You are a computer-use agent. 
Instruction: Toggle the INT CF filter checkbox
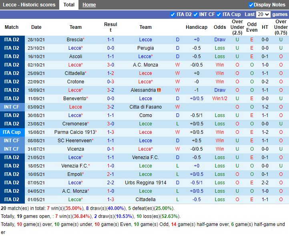coord(196,14)
